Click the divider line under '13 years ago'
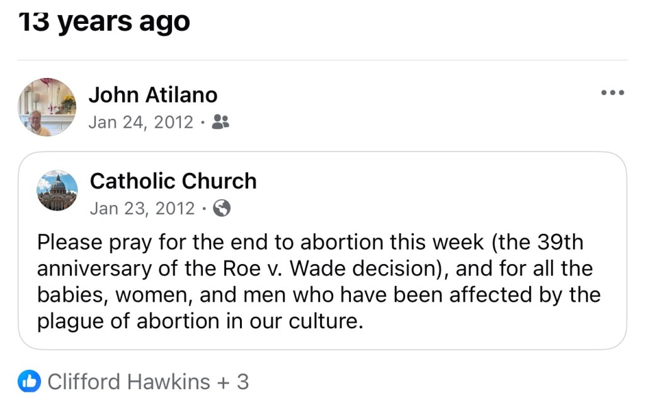This screenshot has width=645, height=398. [x=322, y=60]
